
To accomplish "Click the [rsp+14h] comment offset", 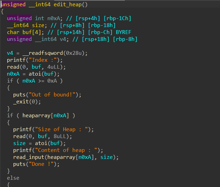I will click(x=71, y=32).
